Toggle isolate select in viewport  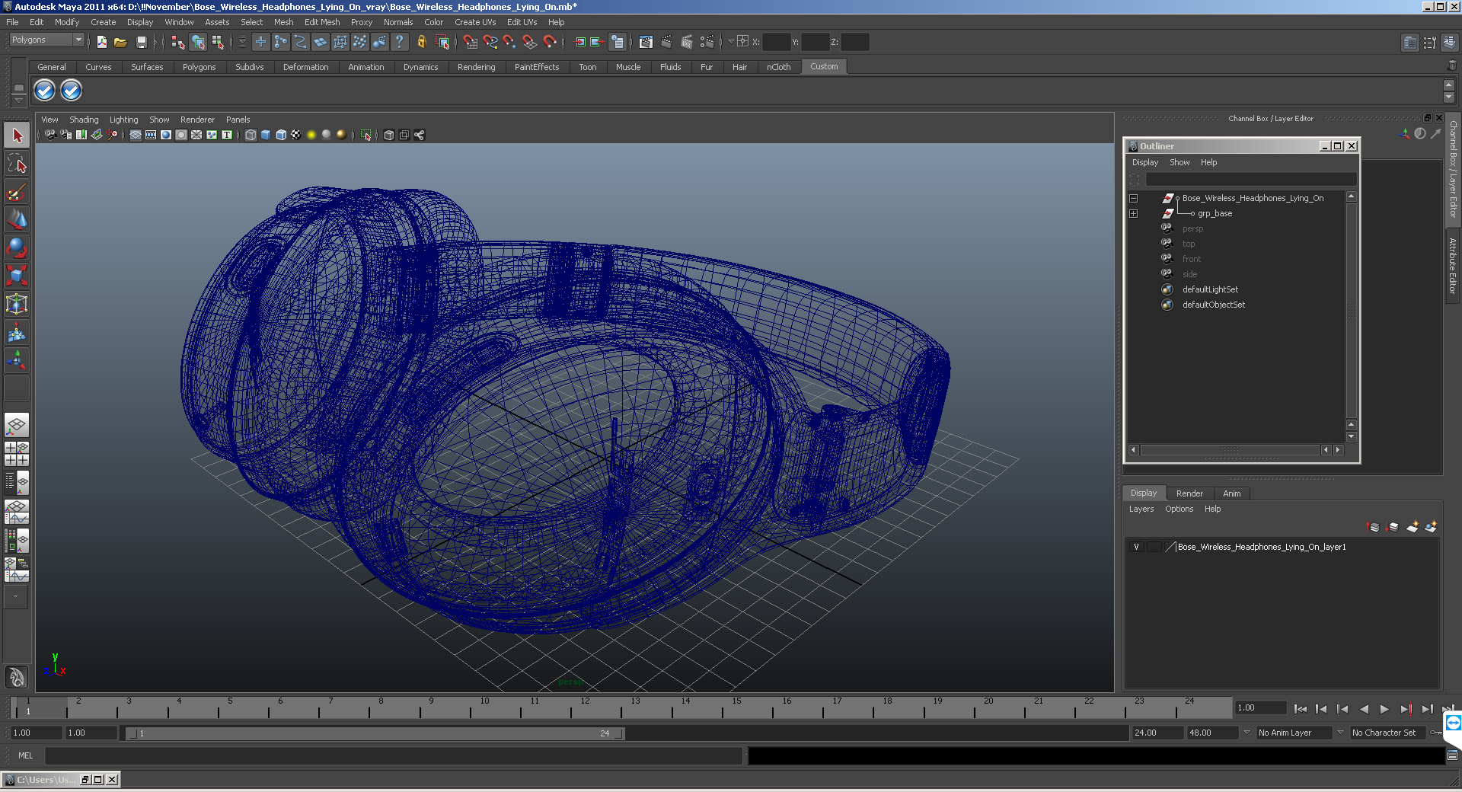(366, 135)
